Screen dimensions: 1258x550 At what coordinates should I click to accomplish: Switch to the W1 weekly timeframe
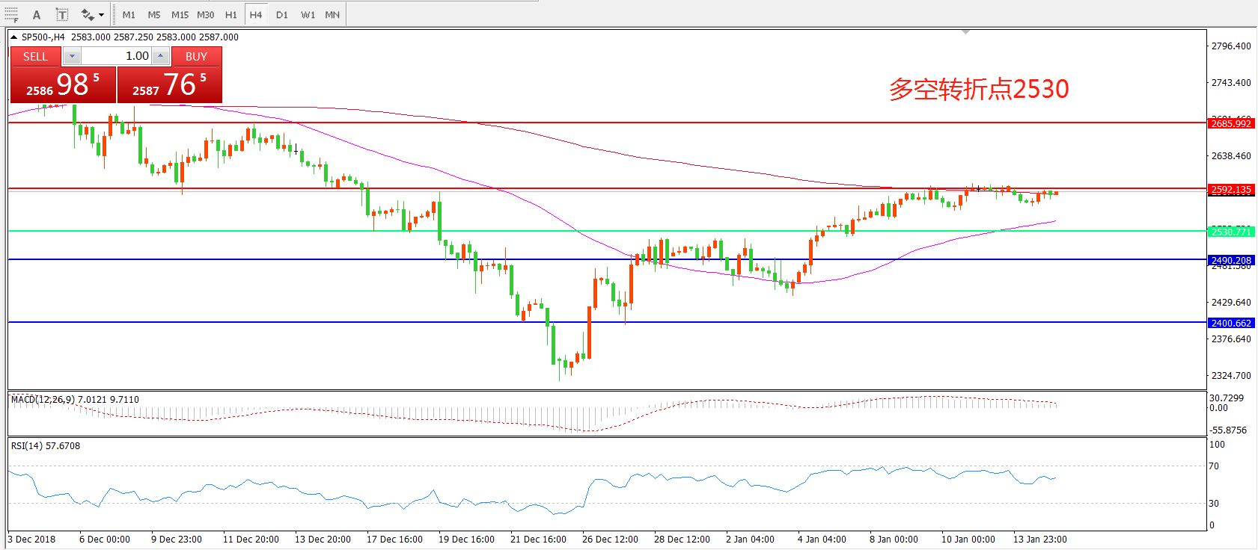[x=308, y=14]
